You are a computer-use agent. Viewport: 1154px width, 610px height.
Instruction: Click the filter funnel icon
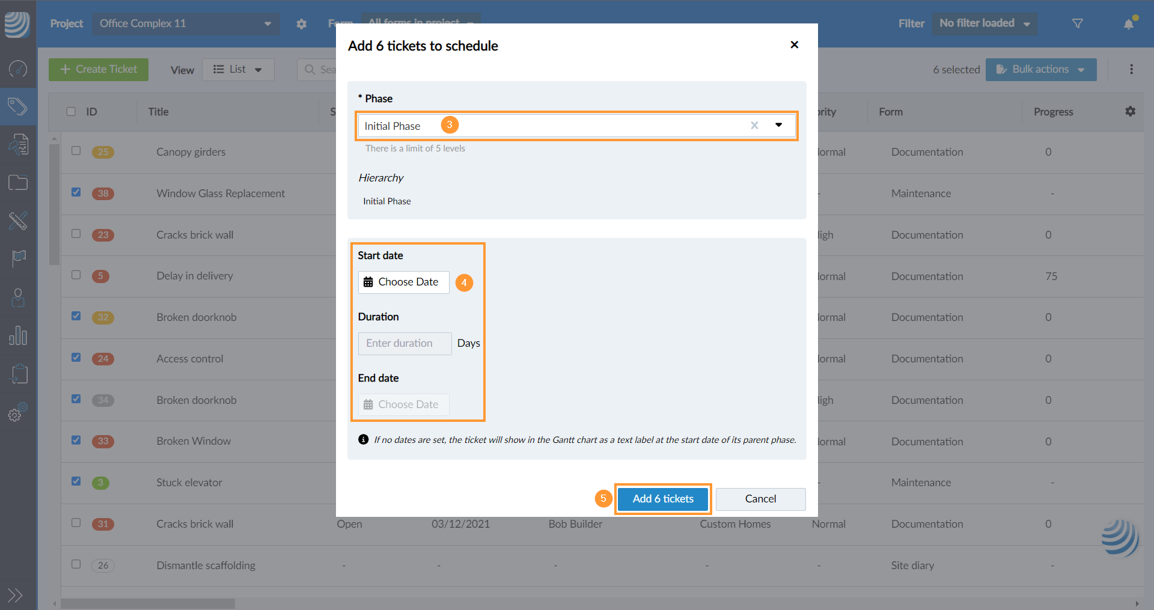(x=1078, y=23)
